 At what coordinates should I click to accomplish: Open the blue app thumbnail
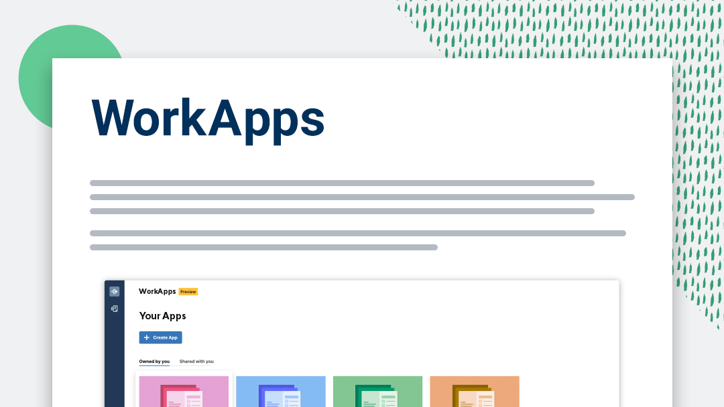(x=280, y=392)
